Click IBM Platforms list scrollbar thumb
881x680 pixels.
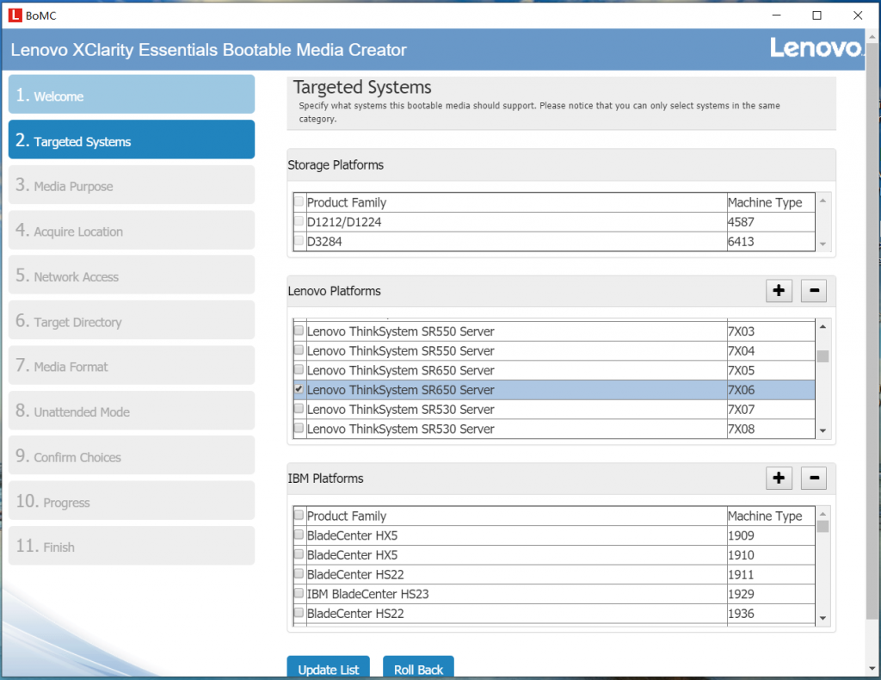pos(822,527)
